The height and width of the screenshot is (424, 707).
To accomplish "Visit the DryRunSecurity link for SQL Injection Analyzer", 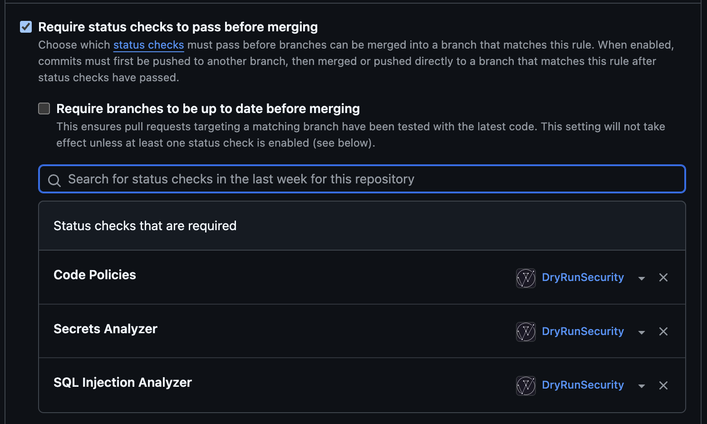I will (x=583, y=385).
